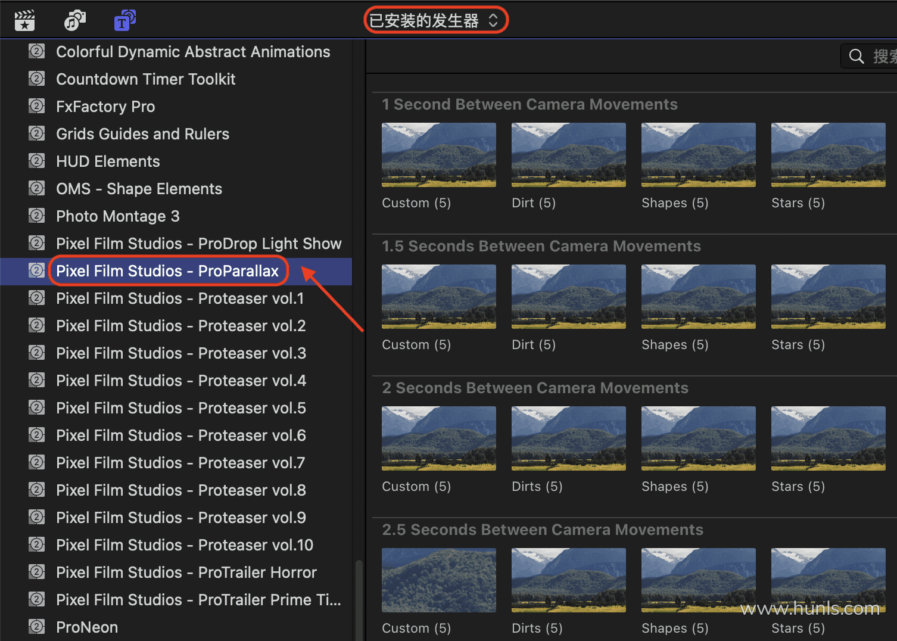Click the icon beside Proteaser vol.3
This screenshot has height=641, width=897.
click(37, 353)
